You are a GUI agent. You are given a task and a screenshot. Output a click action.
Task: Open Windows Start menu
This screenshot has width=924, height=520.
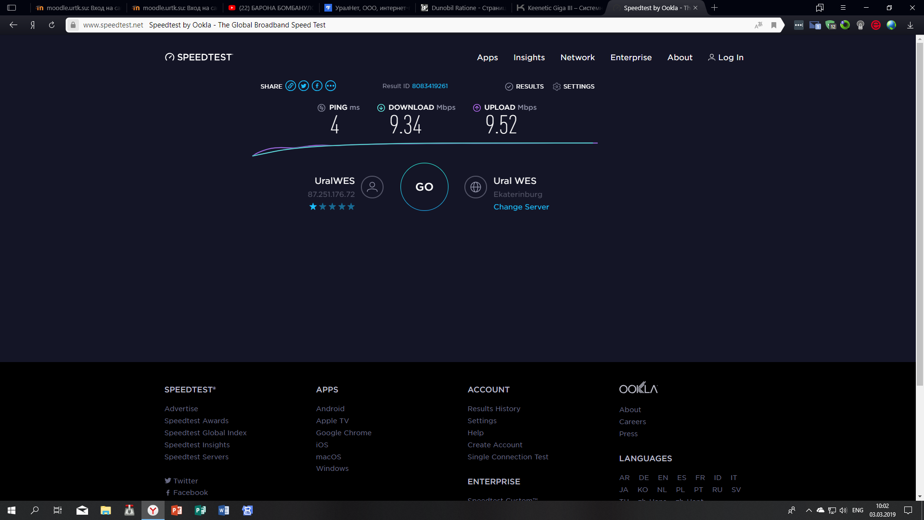[12, 510]
